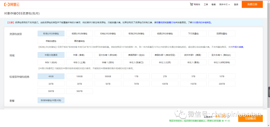The height and width of the screenshot is (127, 270).
Task: Click the 登录 login link
Action: tap(236, 5)
